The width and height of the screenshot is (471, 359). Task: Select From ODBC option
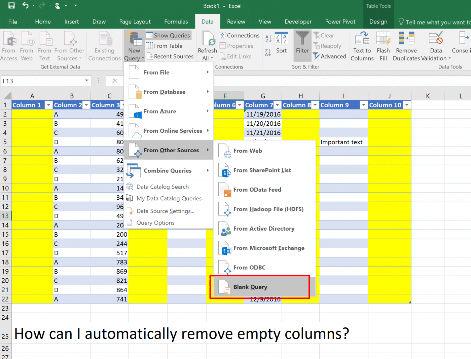(265, 268)
